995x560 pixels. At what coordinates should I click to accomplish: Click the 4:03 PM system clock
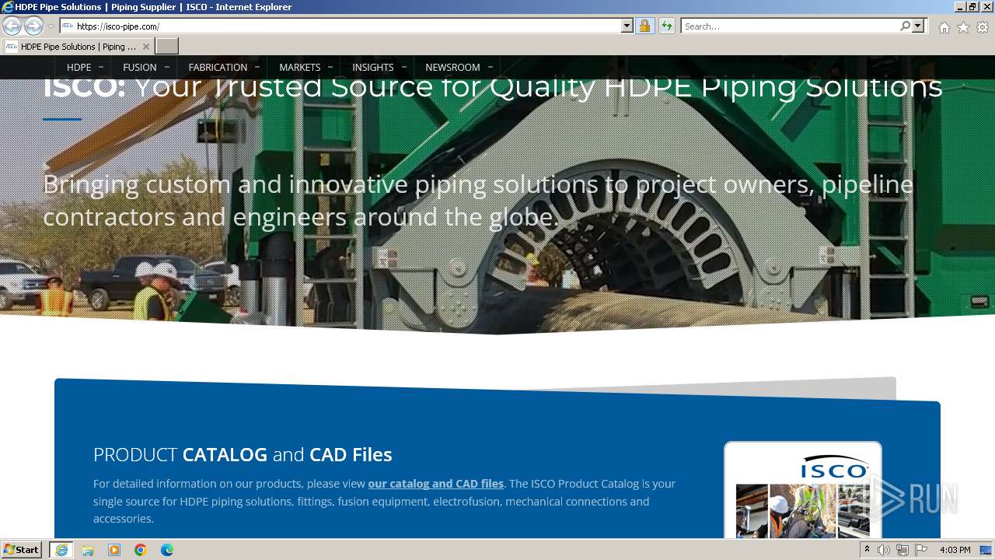point(955,550)
